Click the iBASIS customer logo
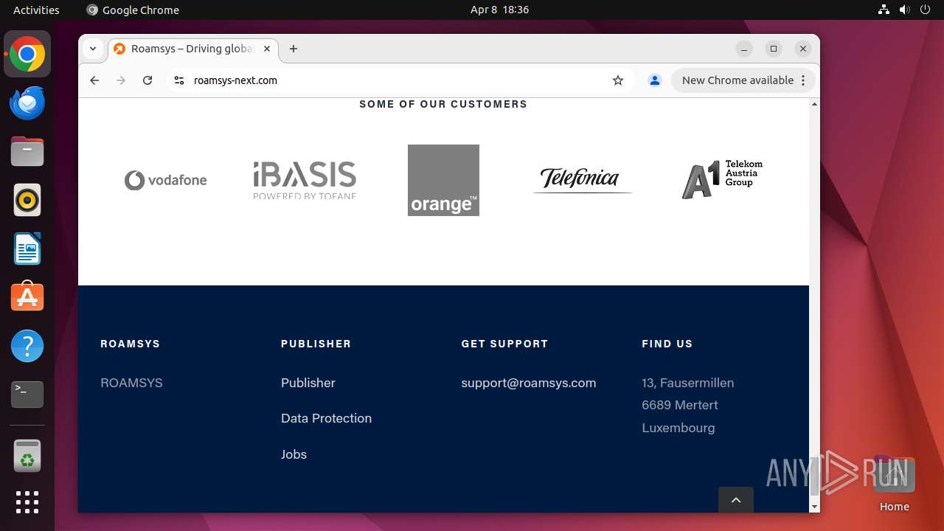The image size is (944, 531). (x=305, y=180)
